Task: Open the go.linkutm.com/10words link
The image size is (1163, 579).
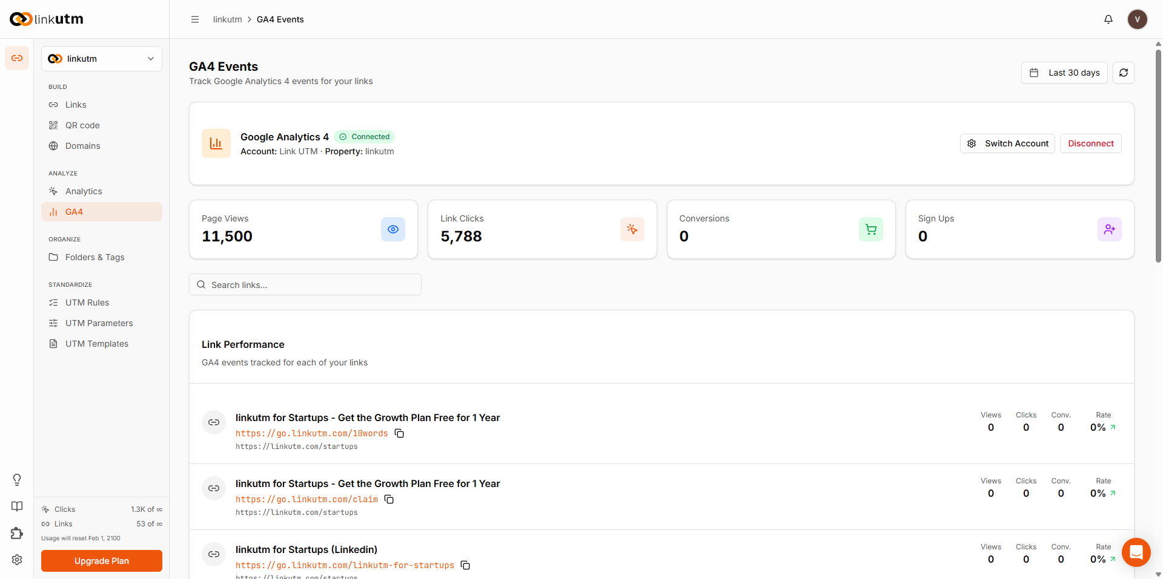Action: click(311, 433)
